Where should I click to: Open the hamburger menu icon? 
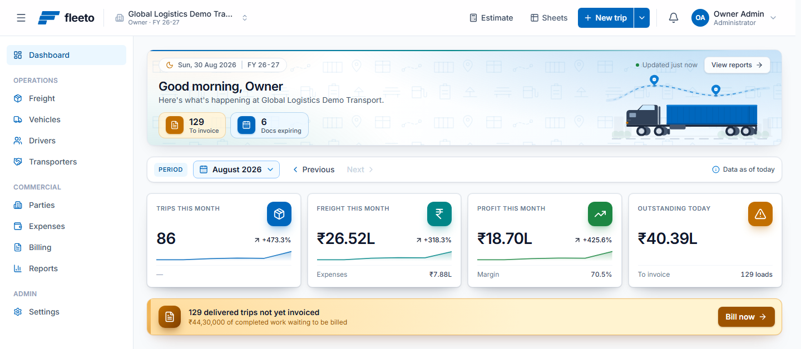(x=21, y=18)
